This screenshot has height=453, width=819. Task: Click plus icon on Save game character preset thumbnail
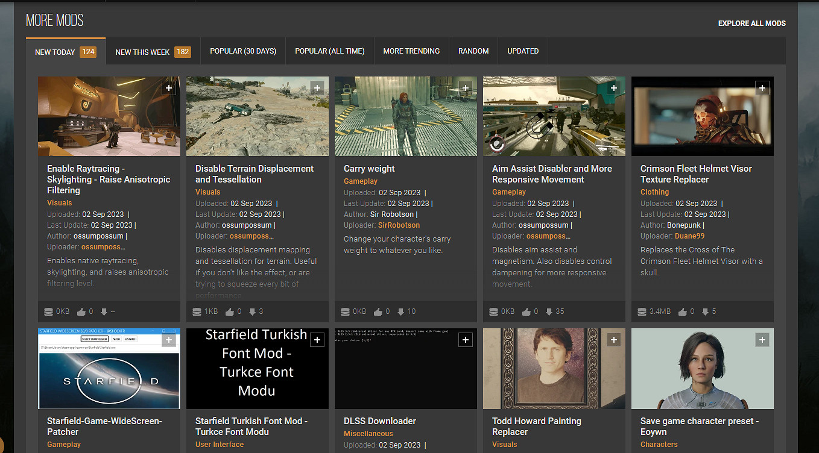tap(762, 340)
